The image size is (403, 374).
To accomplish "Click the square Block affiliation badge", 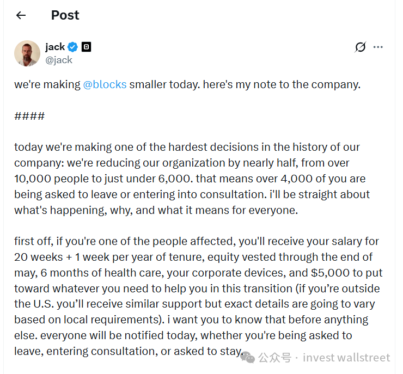I will pyautogui.click(x=86, y=47).
